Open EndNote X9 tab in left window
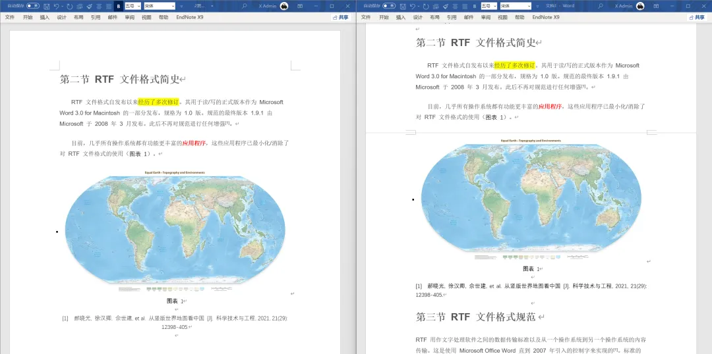Viewport: 712px width, 354px height. [x=190, y=17]
